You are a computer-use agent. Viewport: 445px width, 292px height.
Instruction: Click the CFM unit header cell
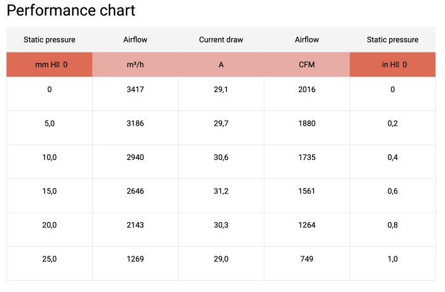click(x=307, y=65)
